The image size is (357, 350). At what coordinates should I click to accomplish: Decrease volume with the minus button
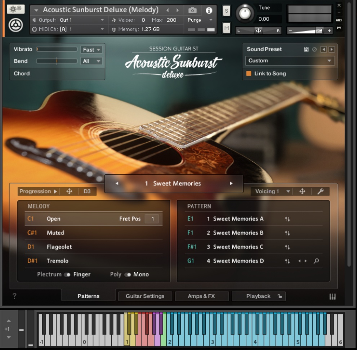click(290, 31)
